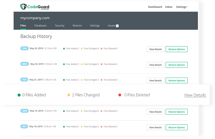Click the TUE day badge
This screenshot has height=139, width=215.
point(24,79)
